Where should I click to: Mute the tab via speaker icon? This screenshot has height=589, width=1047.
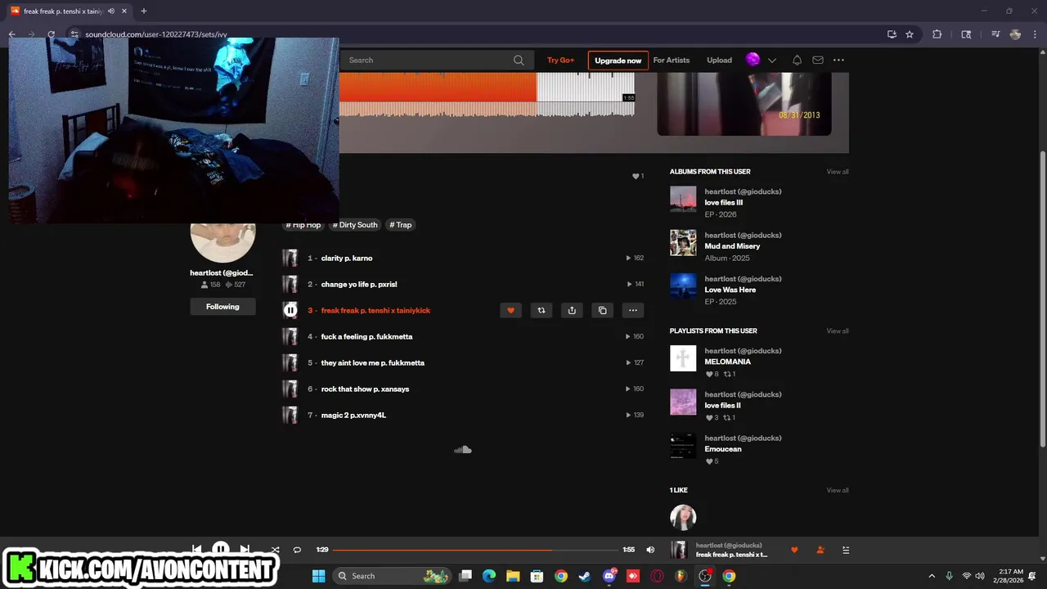click(x=111, y=11)
